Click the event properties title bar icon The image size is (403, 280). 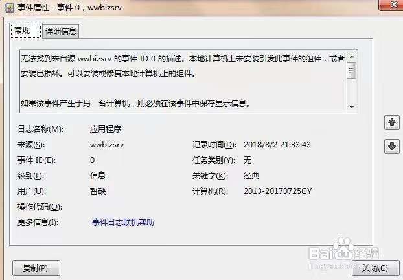click(x=10, y=8)
